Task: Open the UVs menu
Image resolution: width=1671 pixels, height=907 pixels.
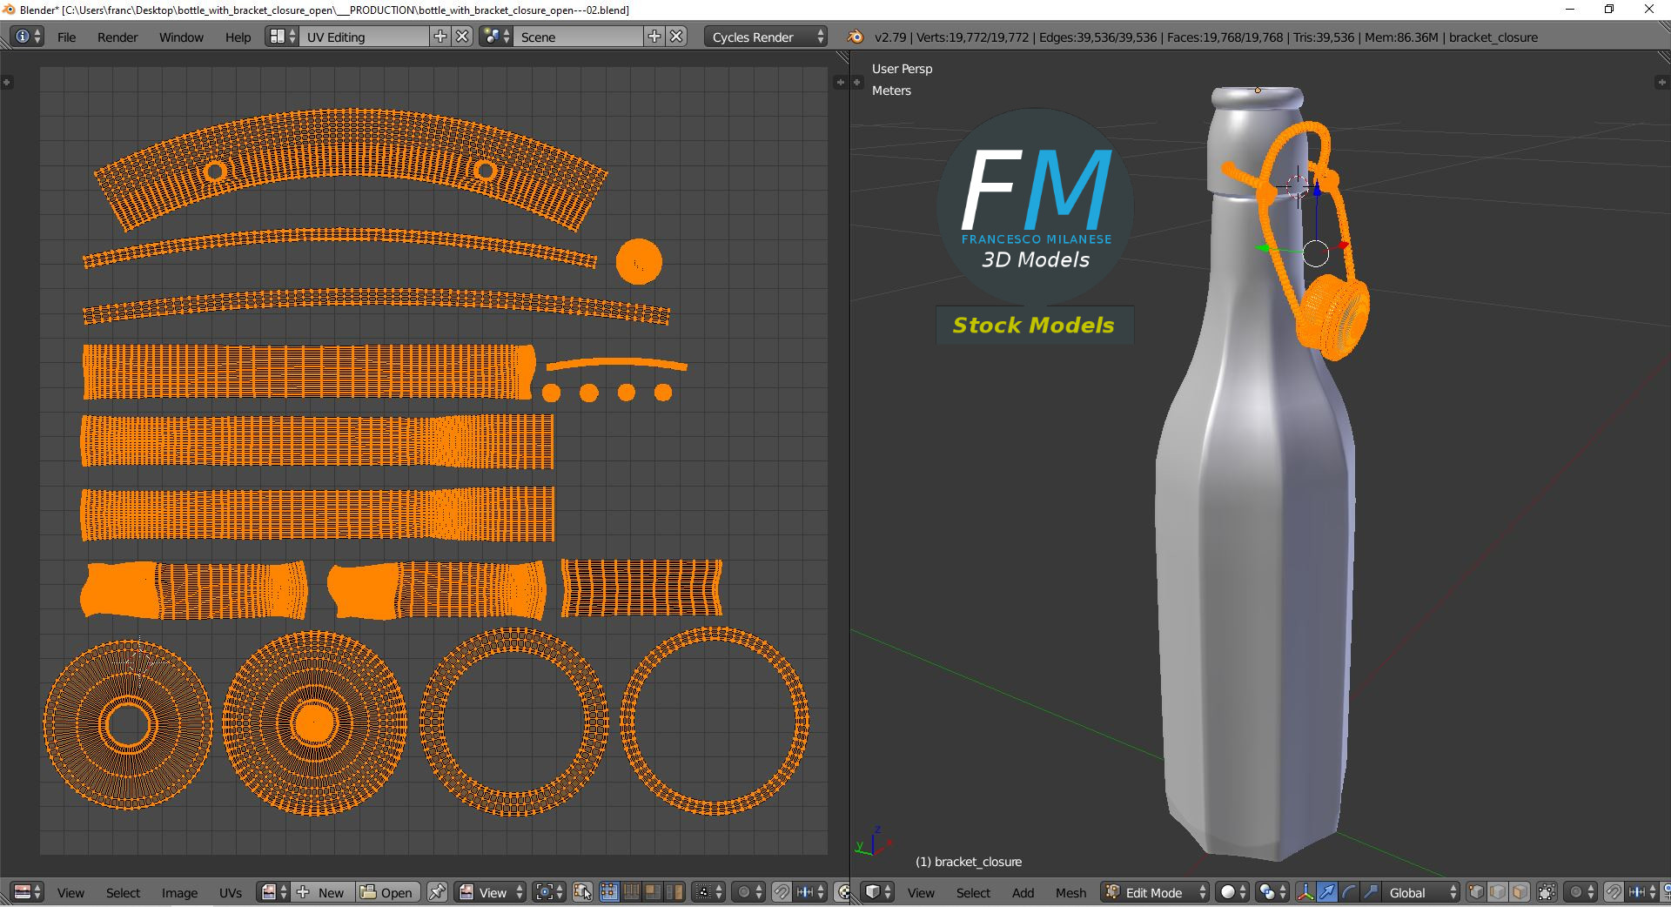Action: coord(231,893)
